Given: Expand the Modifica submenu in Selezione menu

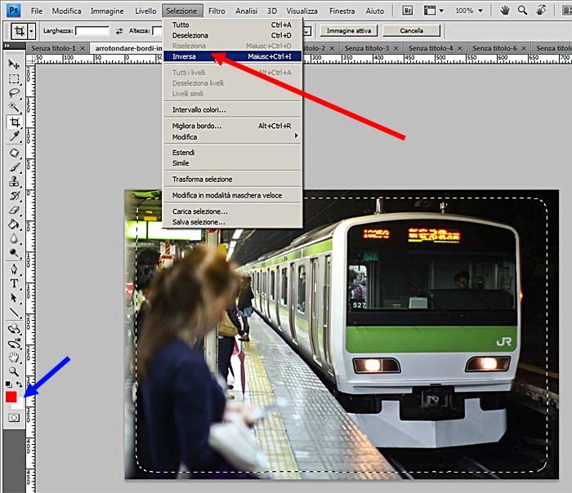Looking at the screenshot, I should [232, 136].
